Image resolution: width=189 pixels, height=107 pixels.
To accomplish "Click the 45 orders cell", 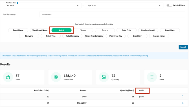I will 48,103.
